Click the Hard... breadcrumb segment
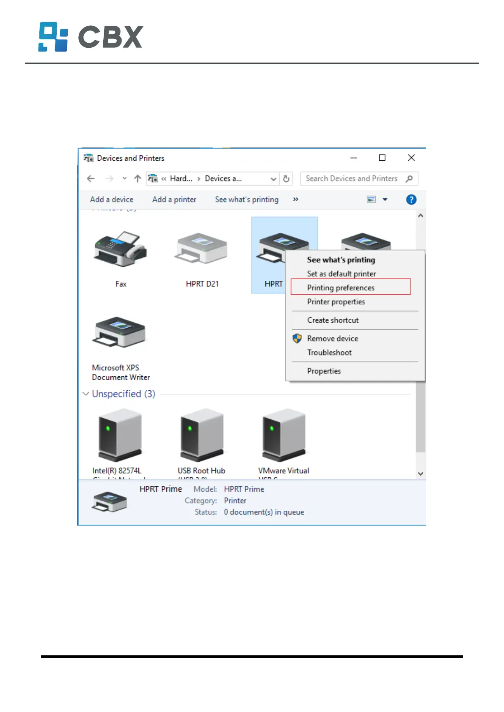Image resolution: width=504 pixels, height=712 pixels. click(181, 179)
